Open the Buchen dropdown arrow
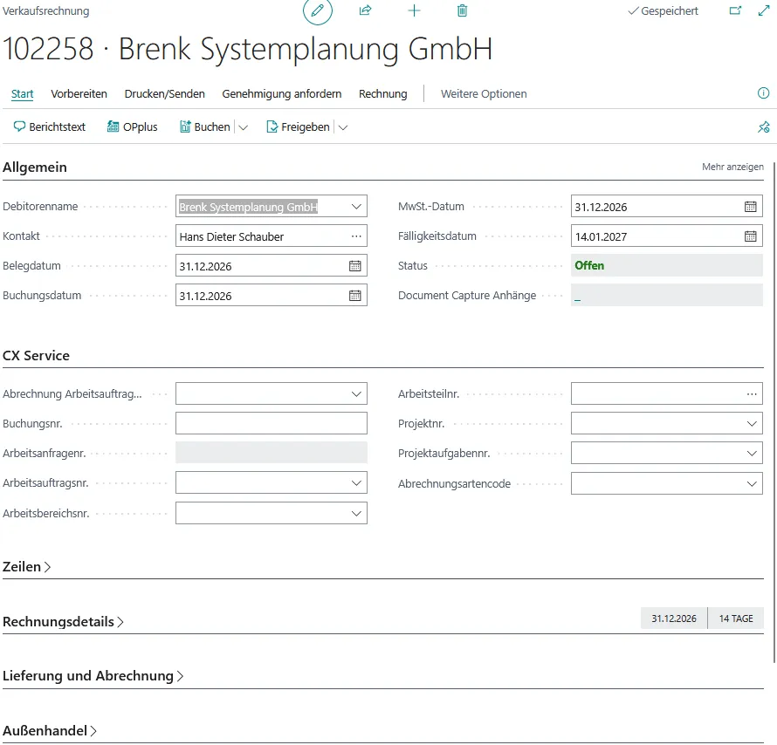Viewport: 777px width, 745px height. point(243,127)
